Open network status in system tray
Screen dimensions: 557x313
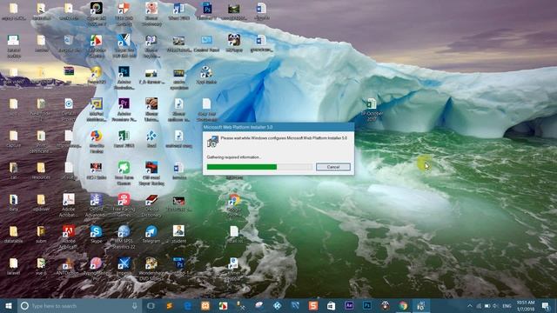point(479,305)
